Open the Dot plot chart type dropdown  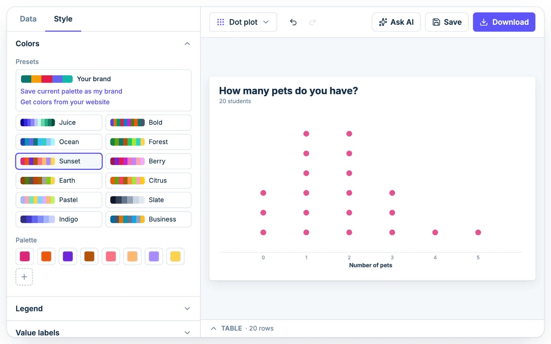243,22
